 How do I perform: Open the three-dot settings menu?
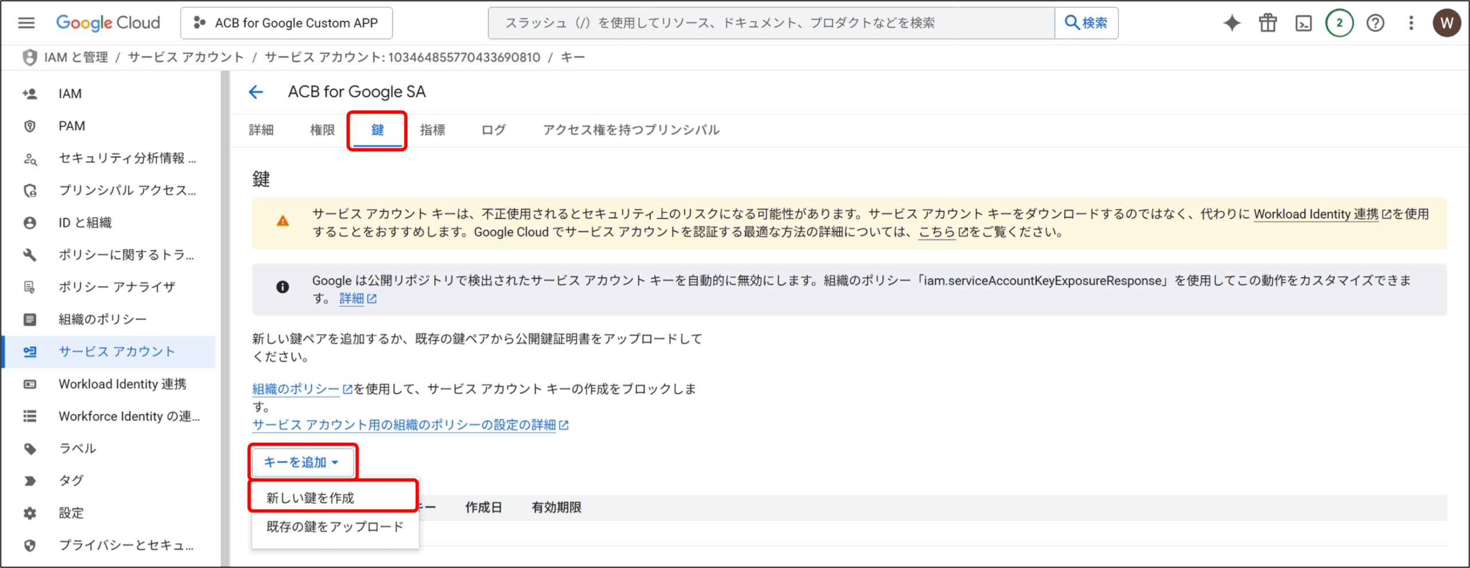pos(1411,23)
